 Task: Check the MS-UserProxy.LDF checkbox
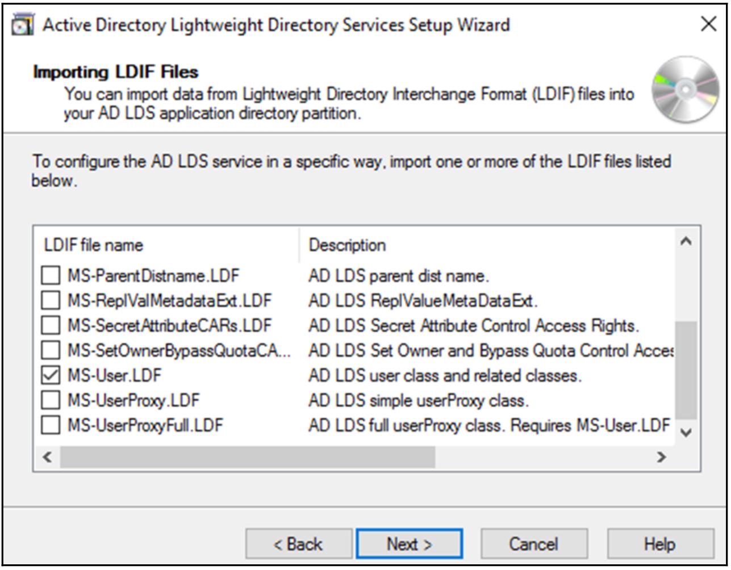[51, 400]
